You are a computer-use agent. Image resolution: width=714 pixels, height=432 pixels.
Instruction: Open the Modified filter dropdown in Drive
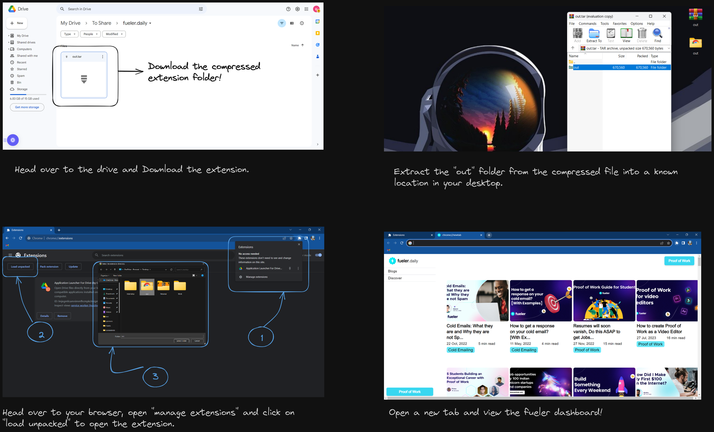pos(114,34)
